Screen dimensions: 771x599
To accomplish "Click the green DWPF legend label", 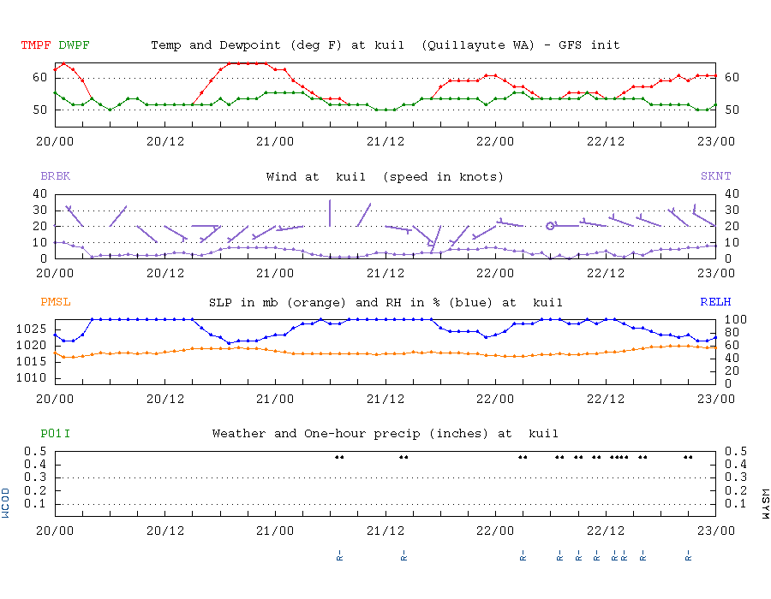I will click(x=74, y=45).
